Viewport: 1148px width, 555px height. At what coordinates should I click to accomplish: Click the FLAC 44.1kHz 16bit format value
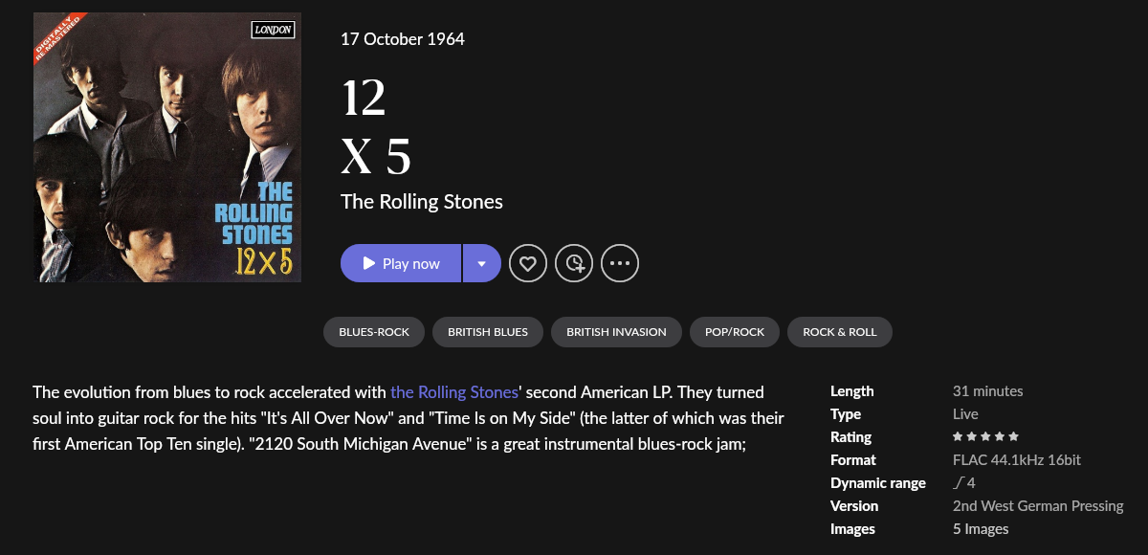pos(1017,460)
